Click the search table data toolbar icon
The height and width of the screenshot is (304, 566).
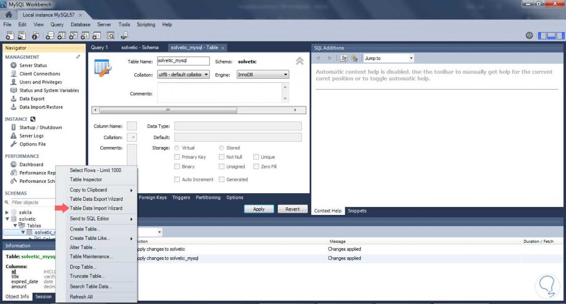click(111, 35)
